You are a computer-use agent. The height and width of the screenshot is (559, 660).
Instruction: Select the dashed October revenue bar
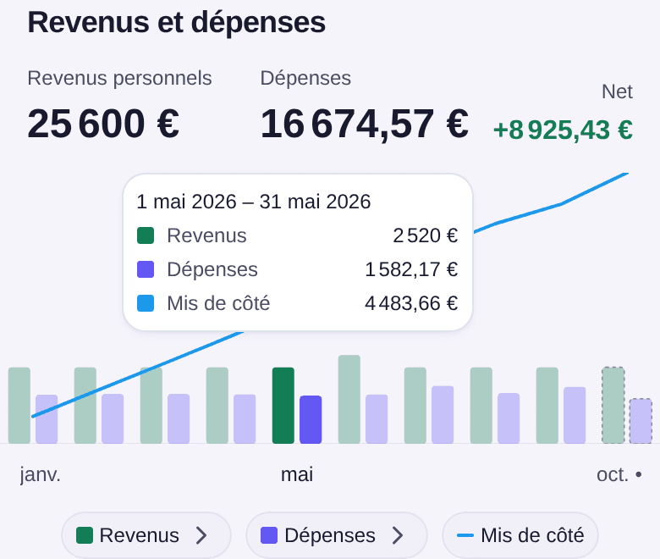(613, 405)
